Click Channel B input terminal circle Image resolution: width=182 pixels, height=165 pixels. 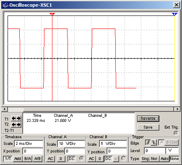pos(124,158)
